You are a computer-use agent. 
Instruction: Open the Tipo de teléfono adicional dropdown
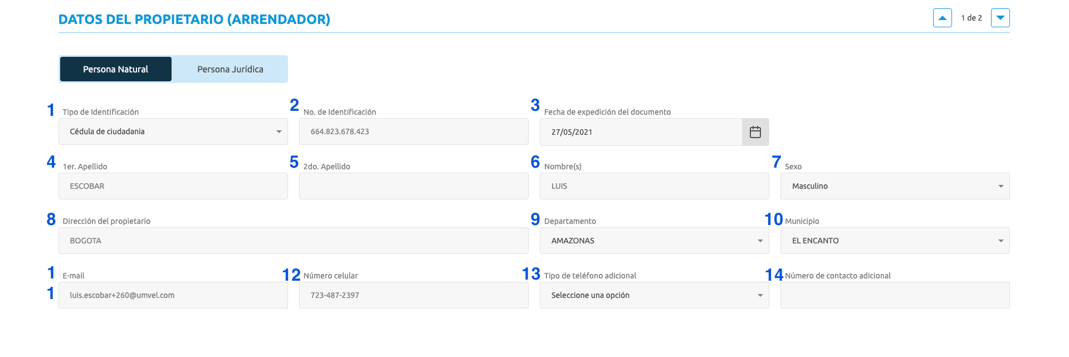tap(655, 295)
